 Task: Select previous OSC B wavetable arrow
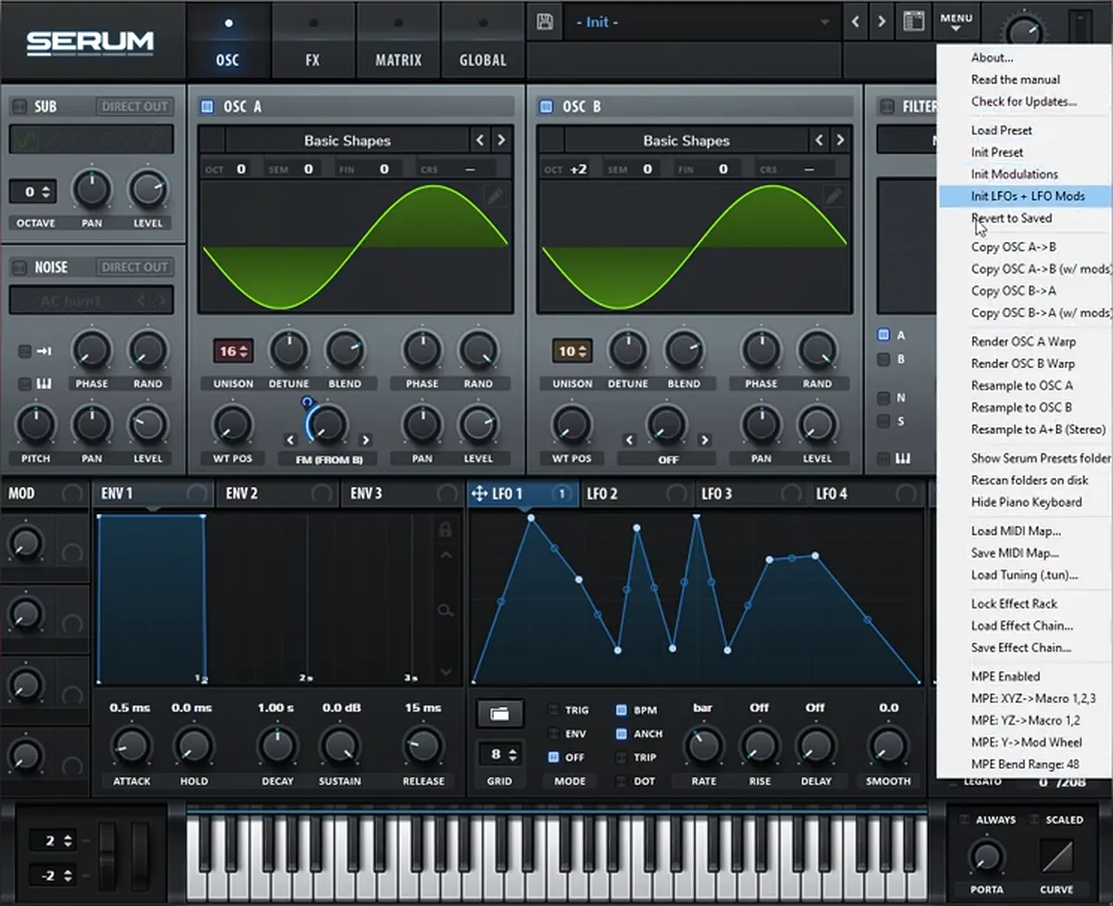819,140
